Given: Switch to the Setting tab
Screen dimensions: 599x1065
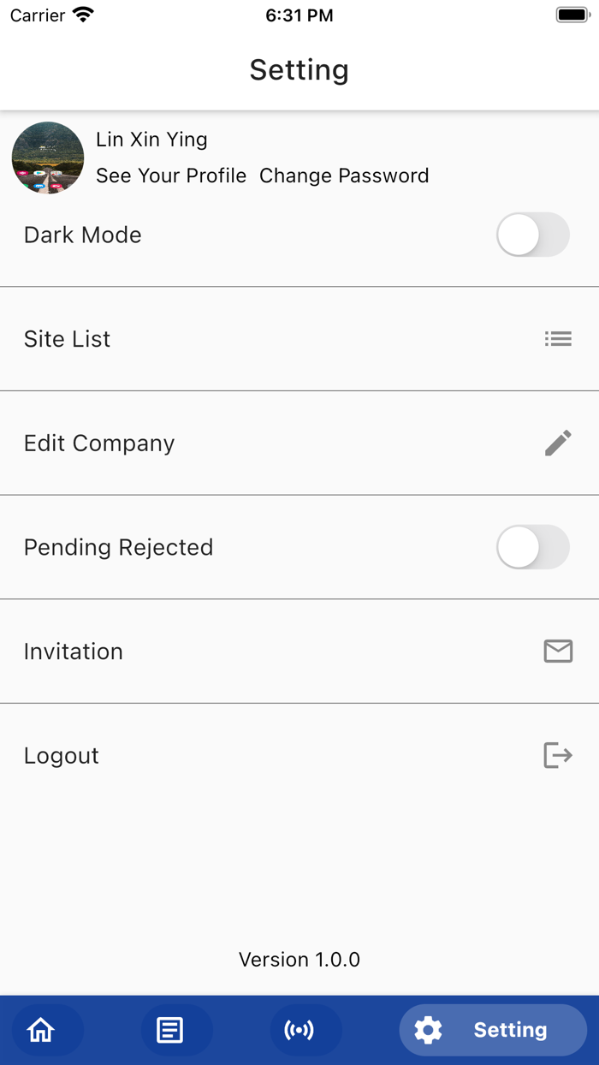Looking at the screenshot, I should (492, 1030).
